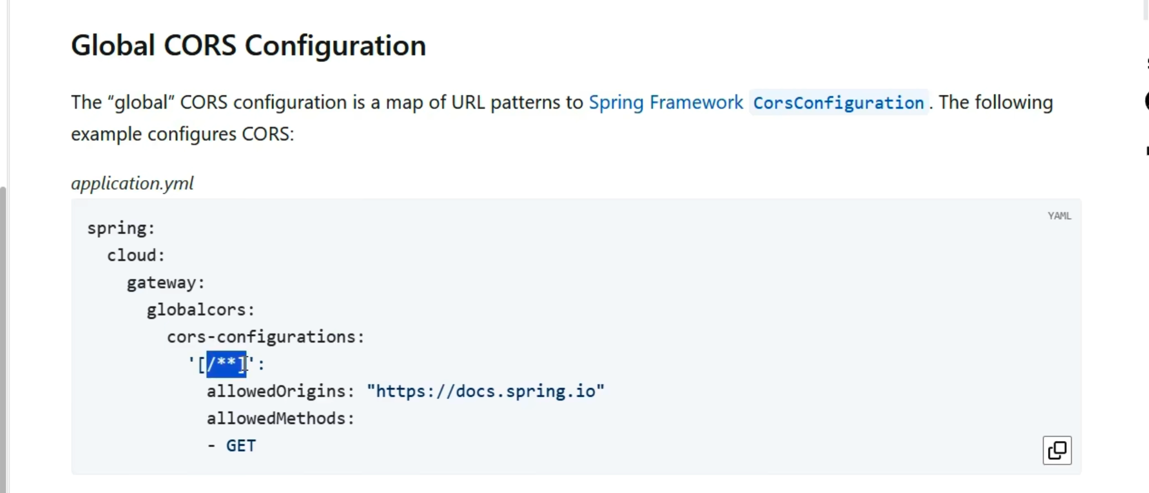Screen dimensions: 1149x493
Task: Click the cors-configurations key
Action: [262, 337]
